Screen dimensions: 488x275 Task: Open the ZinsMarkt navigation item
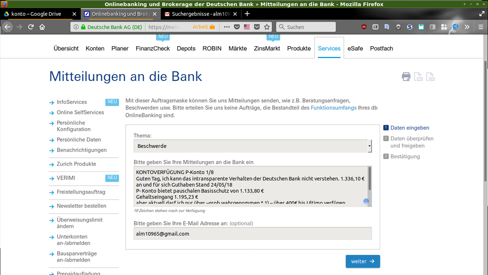tap(267, 49)
